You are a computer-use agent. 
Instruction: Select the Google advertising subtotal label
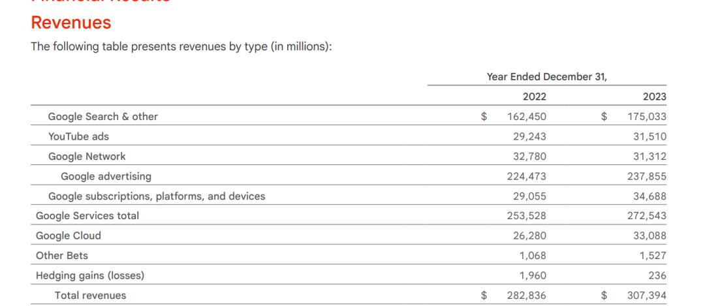click(x=106, y=176)
